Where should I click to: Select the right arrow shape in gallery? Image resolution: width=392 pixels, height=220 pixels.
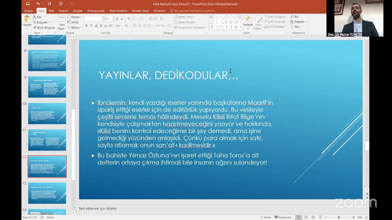pyautogui.click(x=226, y=22)
